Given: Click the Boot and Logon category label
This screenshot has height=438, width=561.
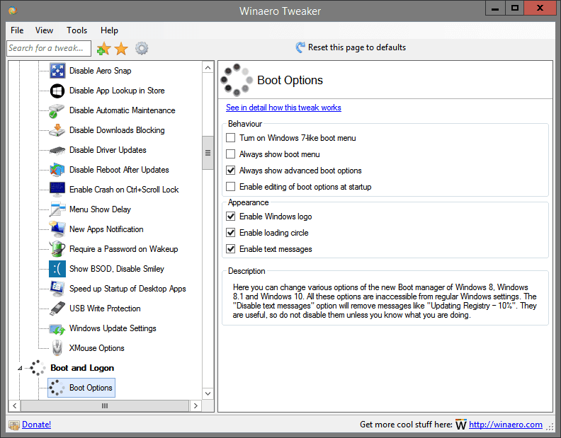Looking at the screenshot, I should coord(82,368).
